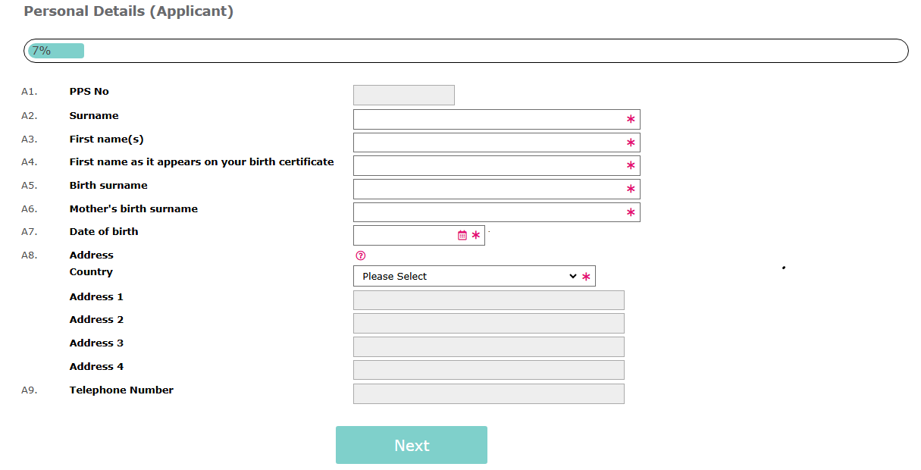Focus the Surname text field
This screenshot has height=470, width=921.
489,120
